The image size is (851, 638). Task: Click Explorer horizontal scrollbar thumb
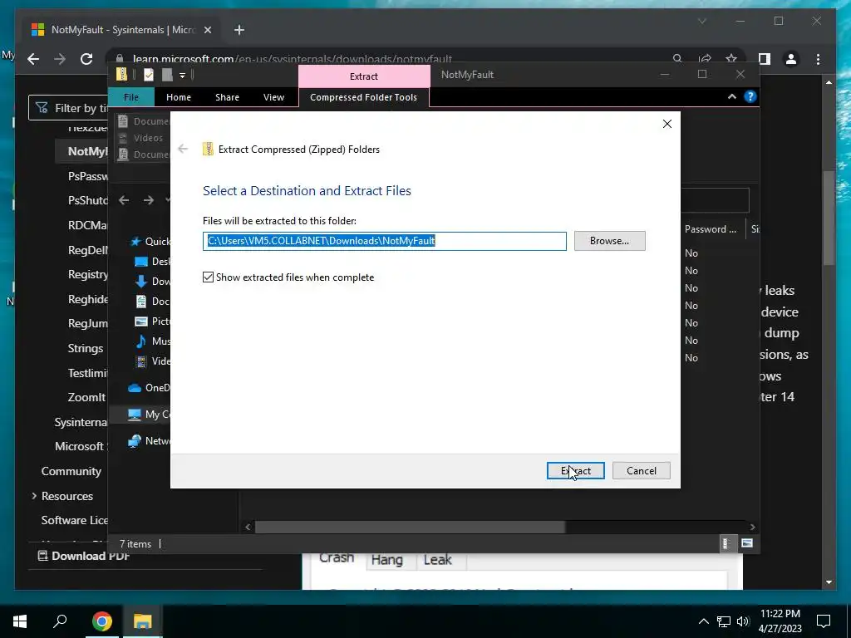pyautogui.click(x=410, y=527)
